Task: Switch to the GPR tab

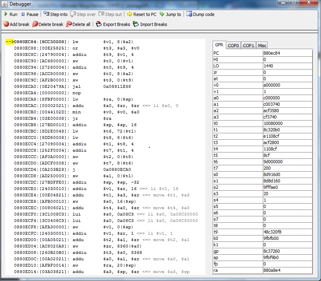Action: 219,45
